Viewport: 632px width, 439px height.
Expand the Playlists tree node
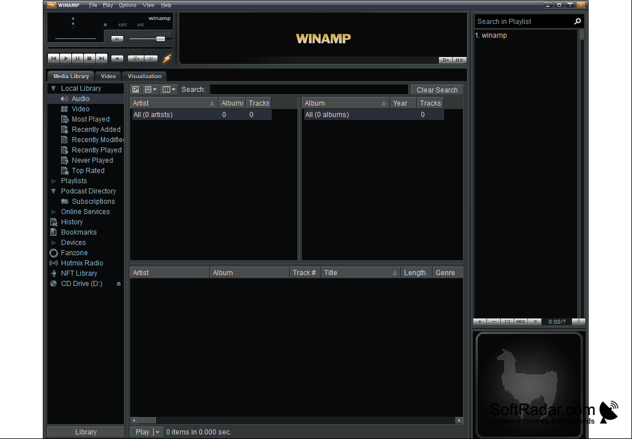53,181
